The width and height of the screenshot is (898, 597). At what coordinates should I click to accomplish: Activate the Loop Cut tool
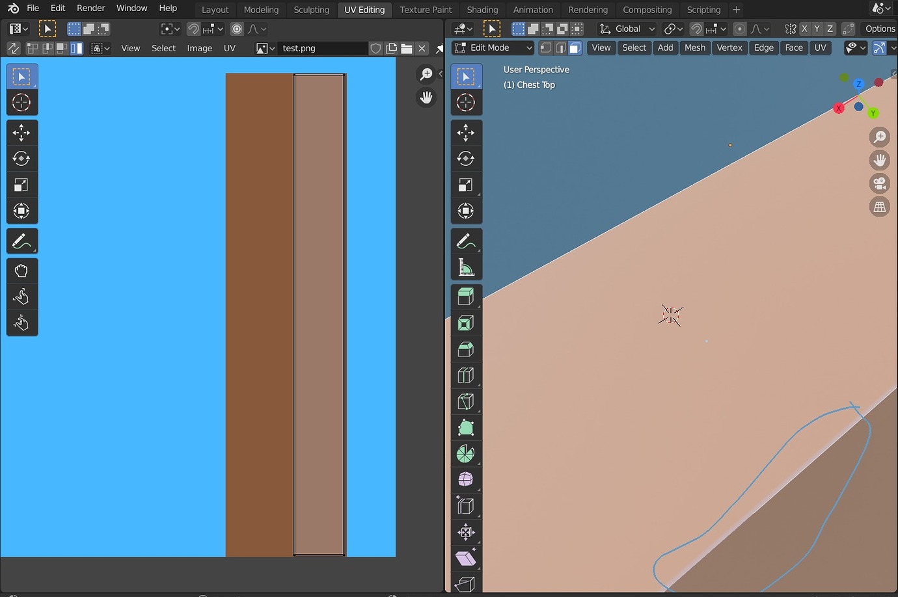(x=466, y=375)
